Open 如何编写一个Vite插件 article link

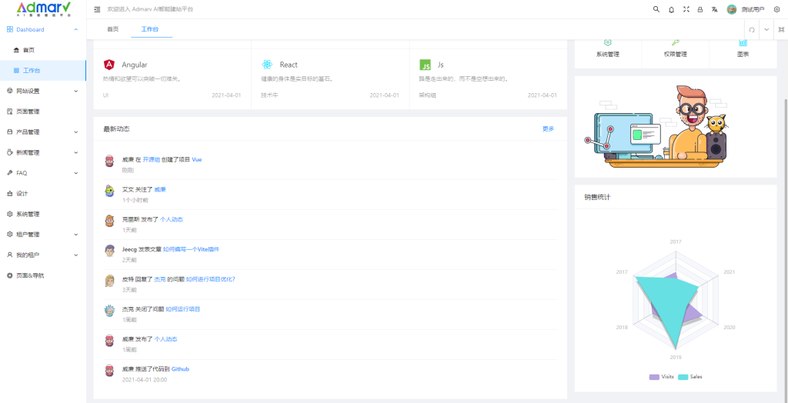point(191,249)
